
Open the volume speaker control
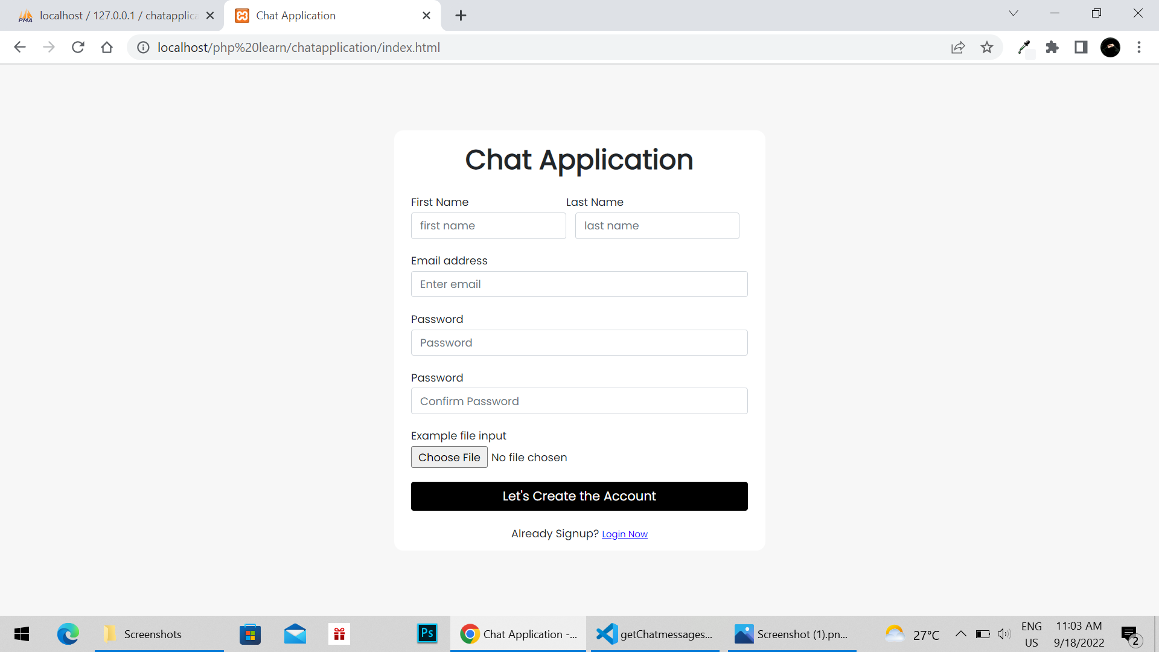(1004, 634)
